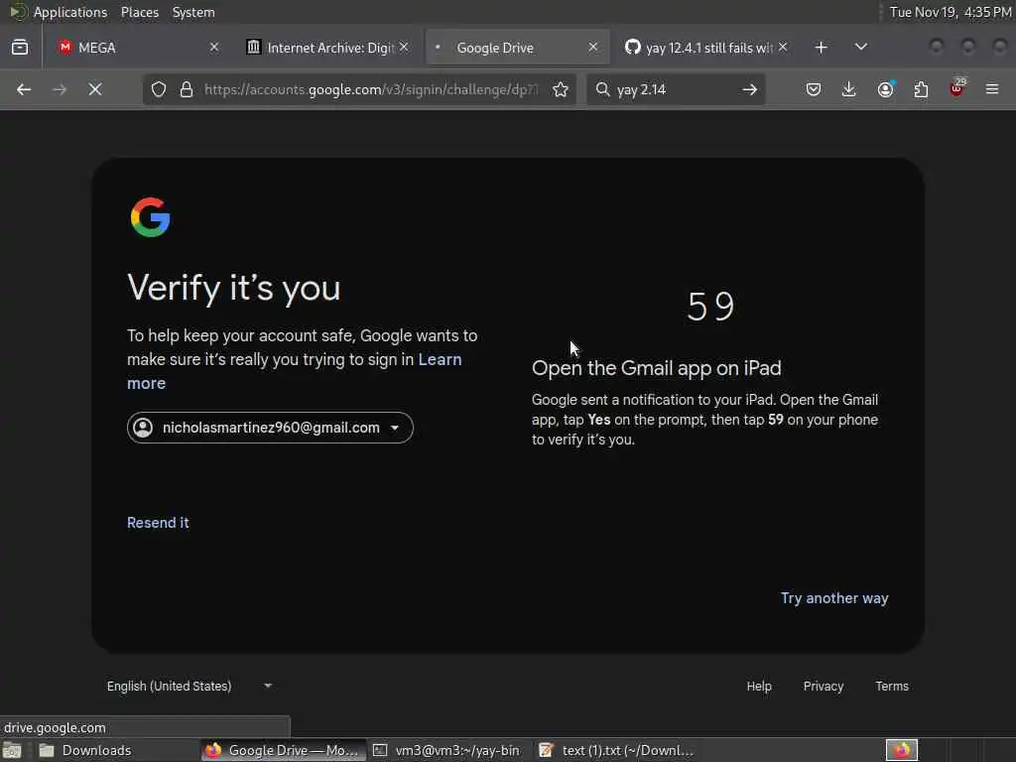Click the Show Desktop taskbar icon

point(12,750)
